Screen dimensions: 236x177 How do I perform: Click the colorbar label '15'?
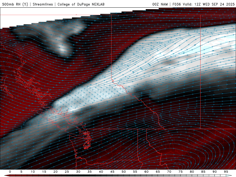point(44,172)
